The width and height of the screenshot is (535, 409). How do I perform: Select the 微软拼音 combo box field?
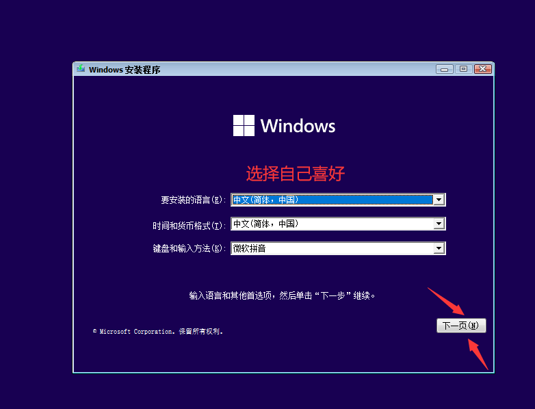click(x=338, y=248)
